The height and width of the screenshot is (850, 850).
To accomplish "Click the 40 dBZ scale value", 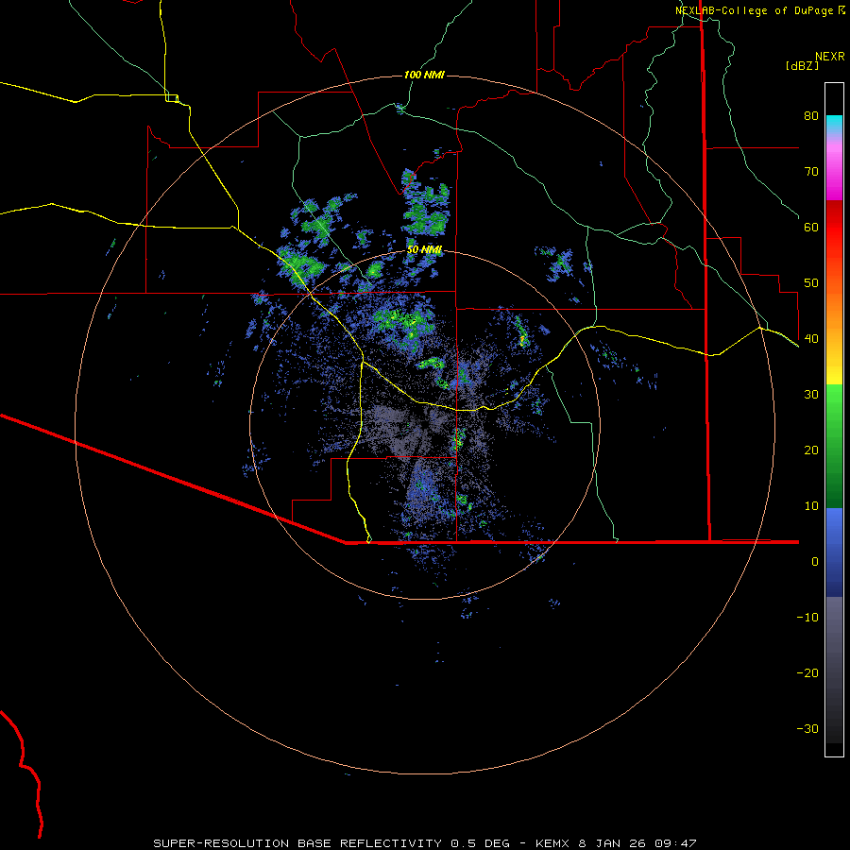I will coord(811,339).
